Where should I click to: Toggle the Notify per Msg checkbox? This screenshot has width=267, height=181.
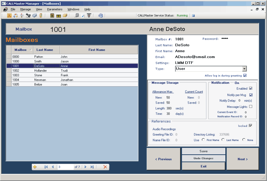(x=251, y=95)
